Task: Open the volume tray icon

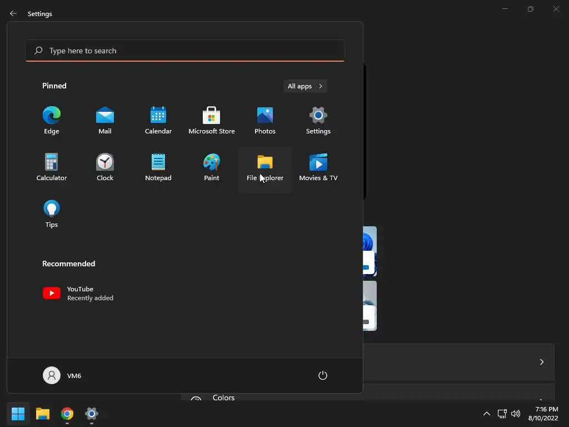Action: point(515,414)
